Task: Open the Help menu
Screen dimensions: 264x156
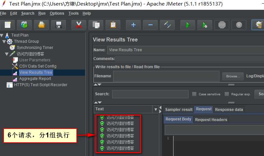Action: (x=87, y=13)
